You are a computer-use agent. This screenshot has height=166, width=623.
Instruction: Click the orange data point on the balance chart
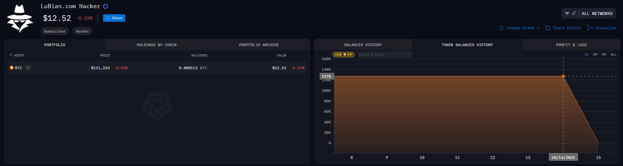[563, 76]
